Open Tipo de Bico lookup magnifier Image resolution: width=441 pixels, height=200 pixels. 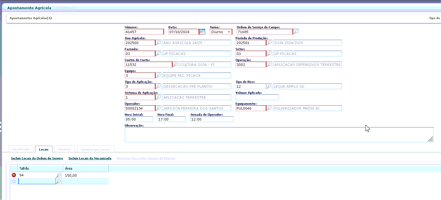click(x=269, y=86)
